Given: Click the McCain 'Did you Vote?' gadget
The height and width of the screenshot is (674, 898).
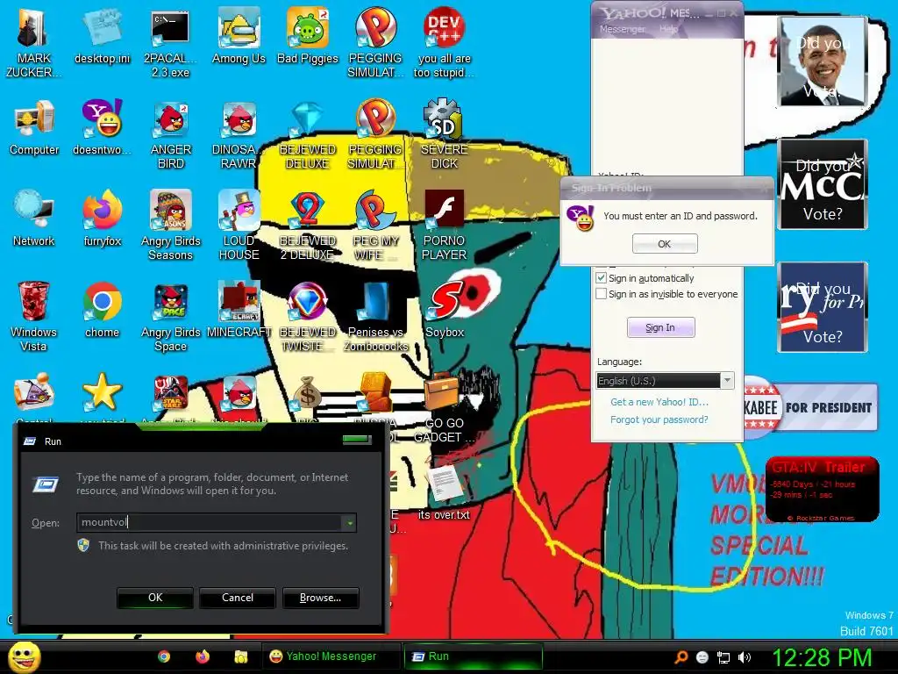Looking at the screenshot, I should click(823, 184).
